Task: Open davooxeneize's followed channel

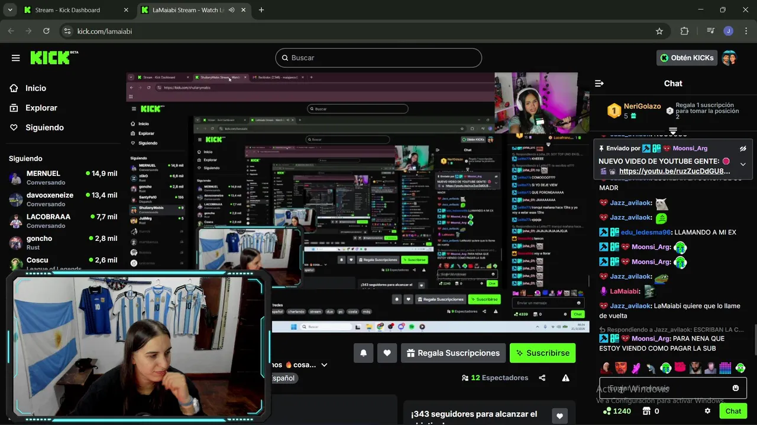Action: click(x=63, y=200)
